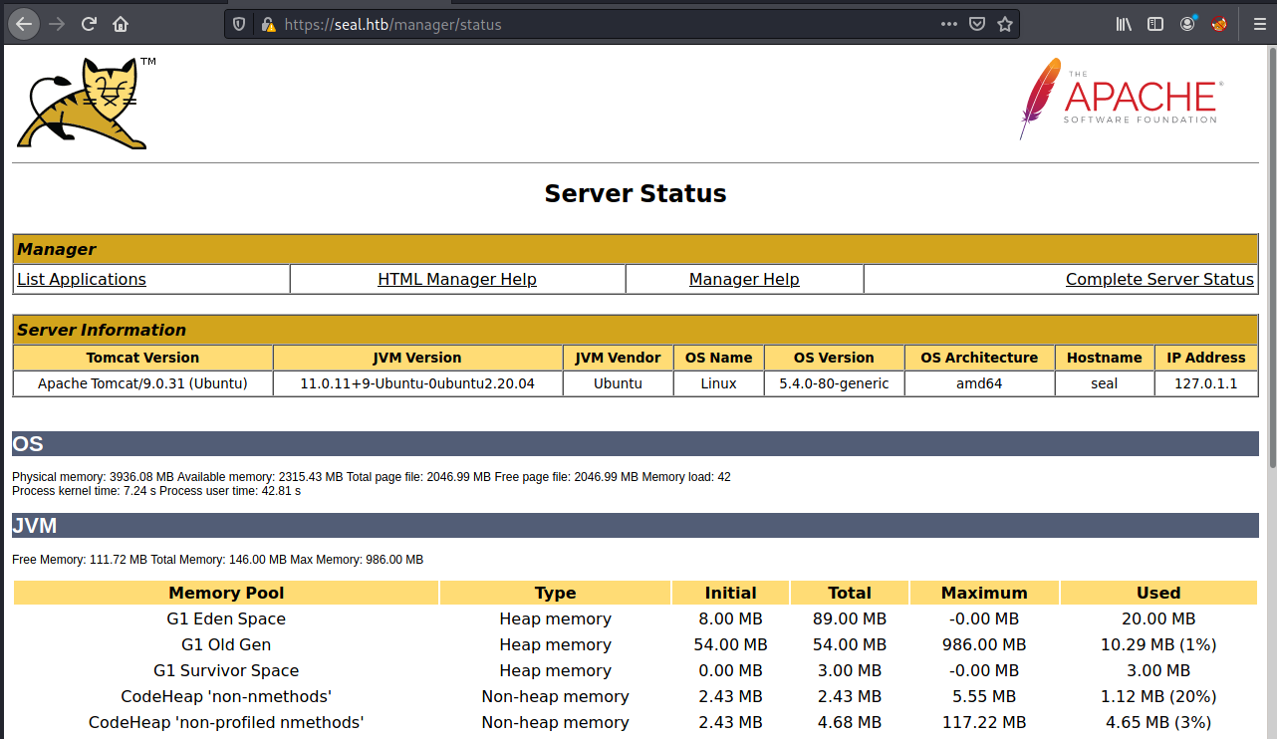Click the 'JVM Vendor' column header
Screen dimensions: 1277x739
coord(618,358)
